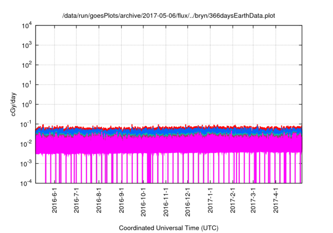Click the 2016-6-1 date label
The width and height of the screenshot is (333, 233).
(x=55, y=200)
